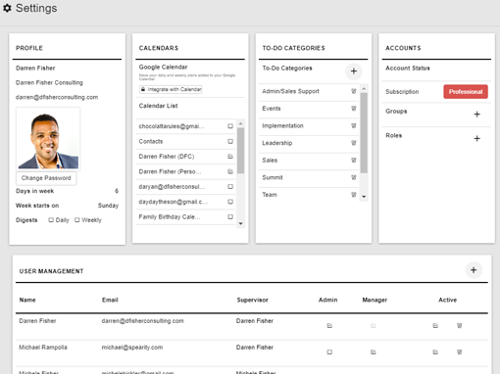Toggle Admin checkbox for Michael Rampolla

[x=329, y=352]
